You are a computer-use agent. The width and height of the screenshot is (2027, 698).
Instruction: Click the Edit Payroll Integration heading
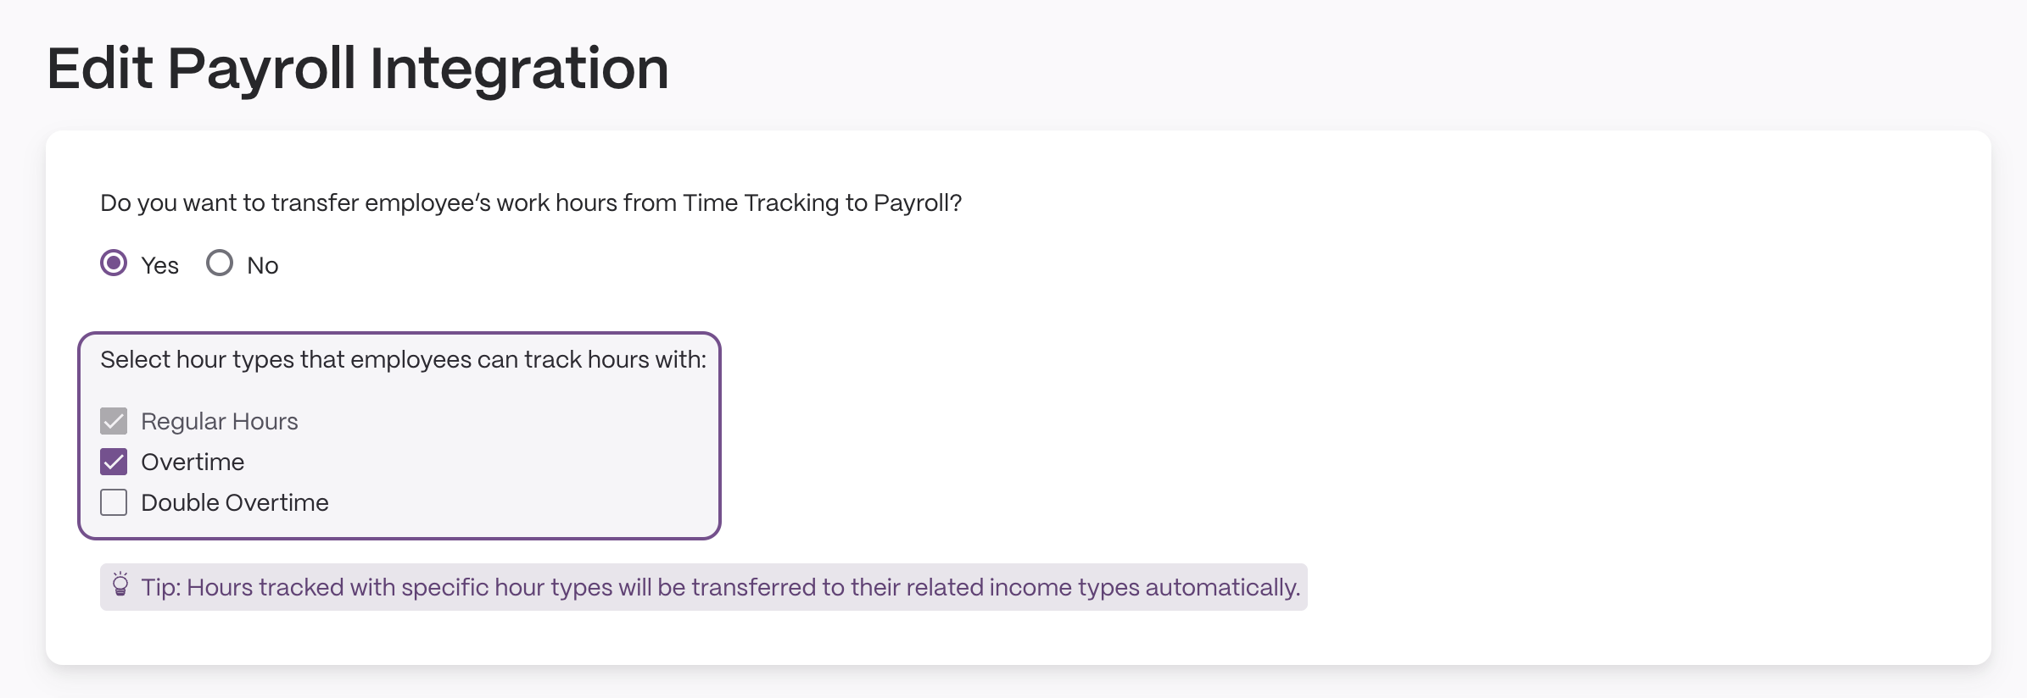point(358,68)
